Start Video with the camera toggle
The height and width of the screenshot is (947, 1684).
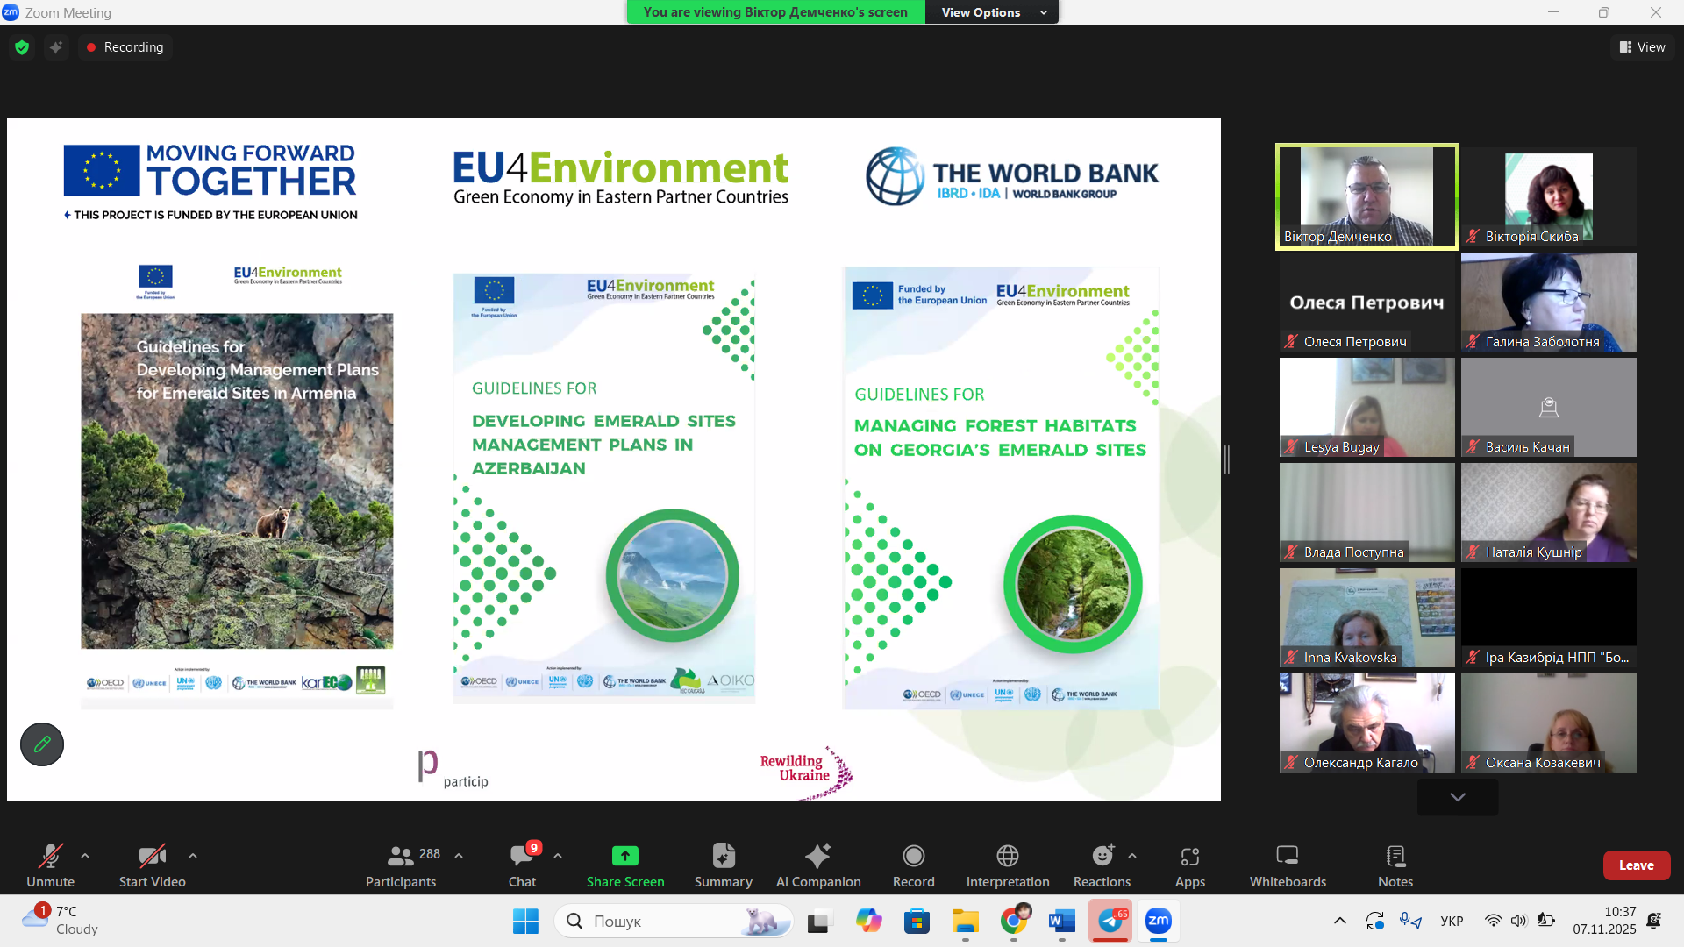click(x=152, y=865)
